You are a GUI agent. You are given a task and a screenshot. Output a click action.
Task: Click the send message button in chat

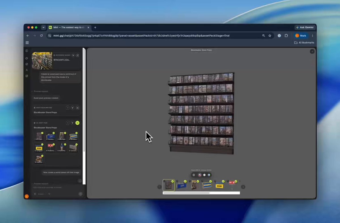pos(81,194)
